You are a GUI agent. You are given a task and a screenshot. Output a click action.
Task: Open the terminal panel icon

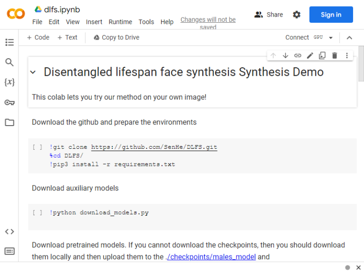pos(9,251)
